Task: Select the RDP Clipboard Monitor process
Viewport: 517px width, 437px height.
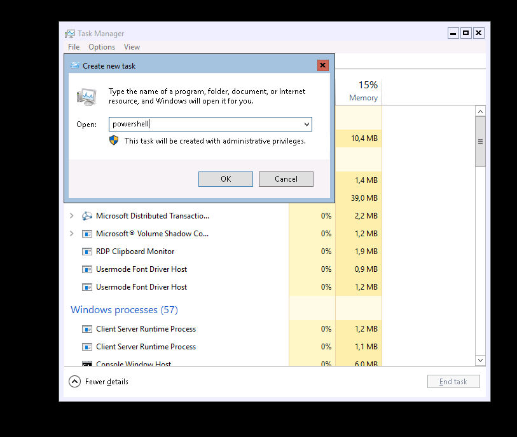Action: coord(135,252)
